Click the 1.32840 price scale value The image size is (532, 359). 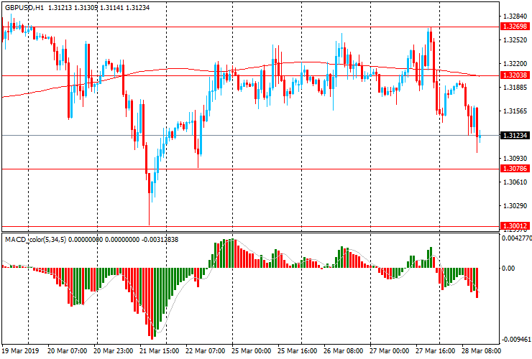pyautogui.click(x=514, y=17)
